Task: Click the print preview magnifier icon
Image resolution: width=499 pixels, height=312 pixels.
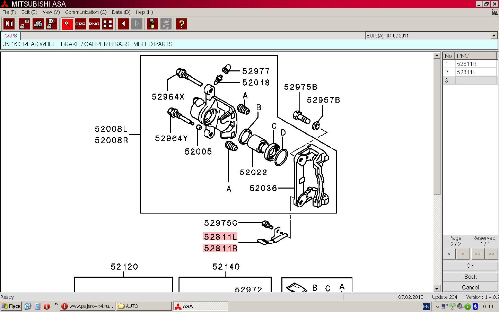Action: (x=52, y=24)
